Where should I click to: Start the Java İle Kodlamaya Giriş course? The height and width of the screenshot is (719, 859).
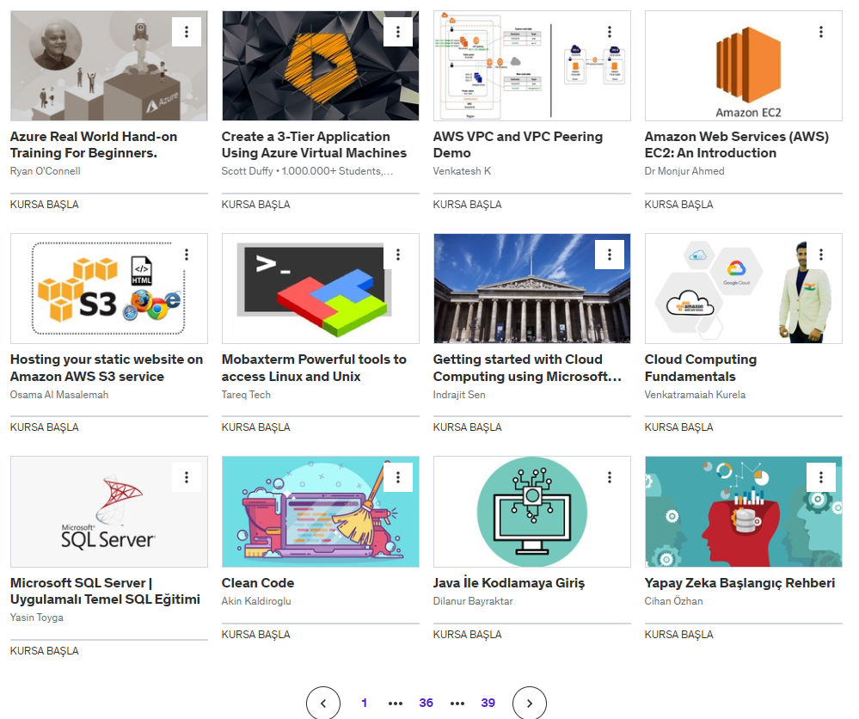click(x=467, y=634)
